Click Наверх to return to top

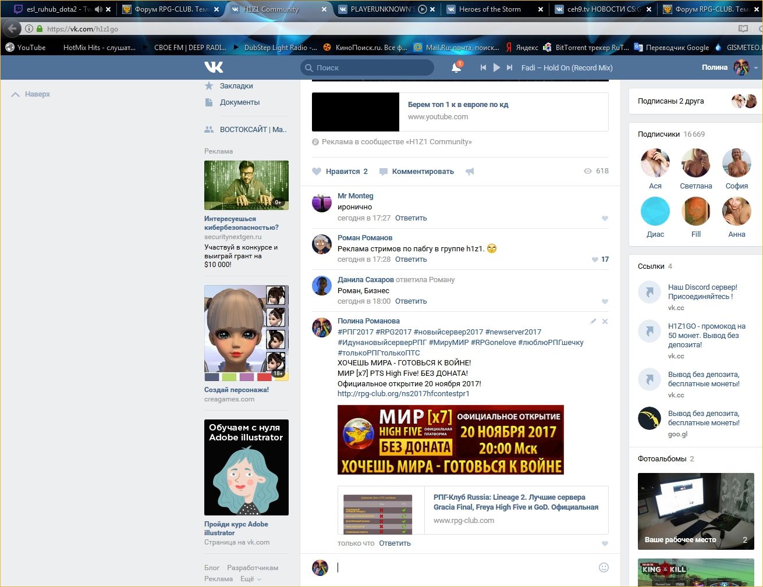click(x=31, y=94)
